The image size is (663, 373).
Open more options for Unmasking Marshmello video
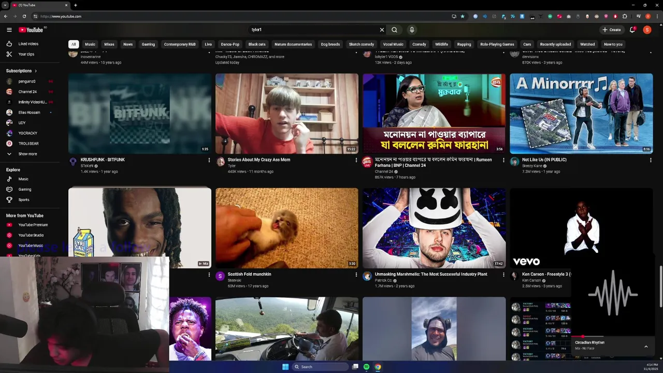(x=503, y=275)
